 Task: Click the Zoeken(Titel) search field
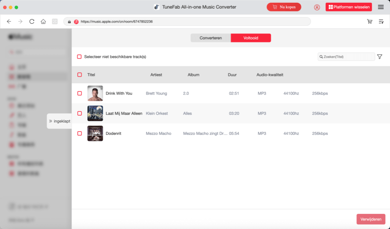(347, 57)
